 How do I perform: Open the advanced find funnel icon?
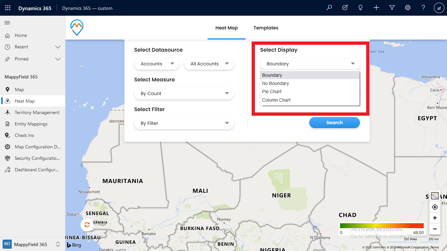(x=392, y=8)
